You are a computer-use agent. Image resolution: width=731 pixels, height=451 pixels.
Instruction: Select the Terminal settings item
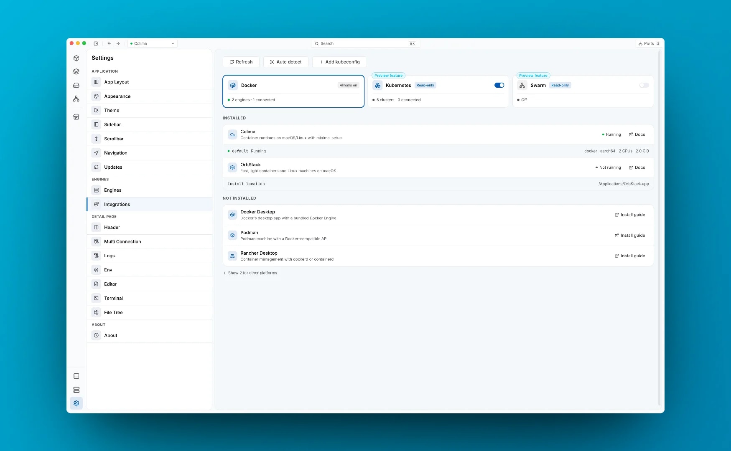click(149, 299)
